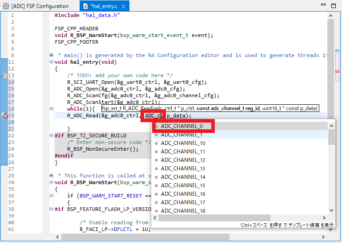Place cursor on the R_ADC_Open call
The image size is (342, 243).
[126, 89]
